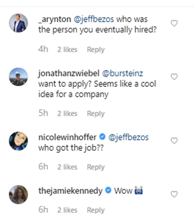Visit the _arynton username link
This screenshot has width=194, height=218.
[x=54, y=19]
